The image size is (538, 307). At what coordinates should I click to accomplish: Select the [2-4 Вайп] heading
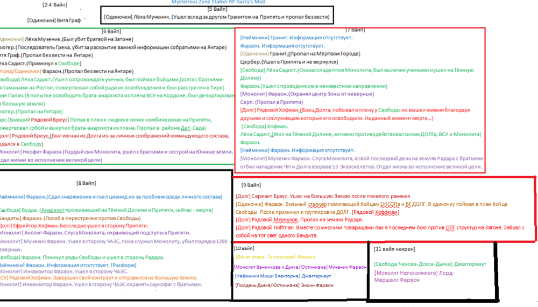coord(54,5)
